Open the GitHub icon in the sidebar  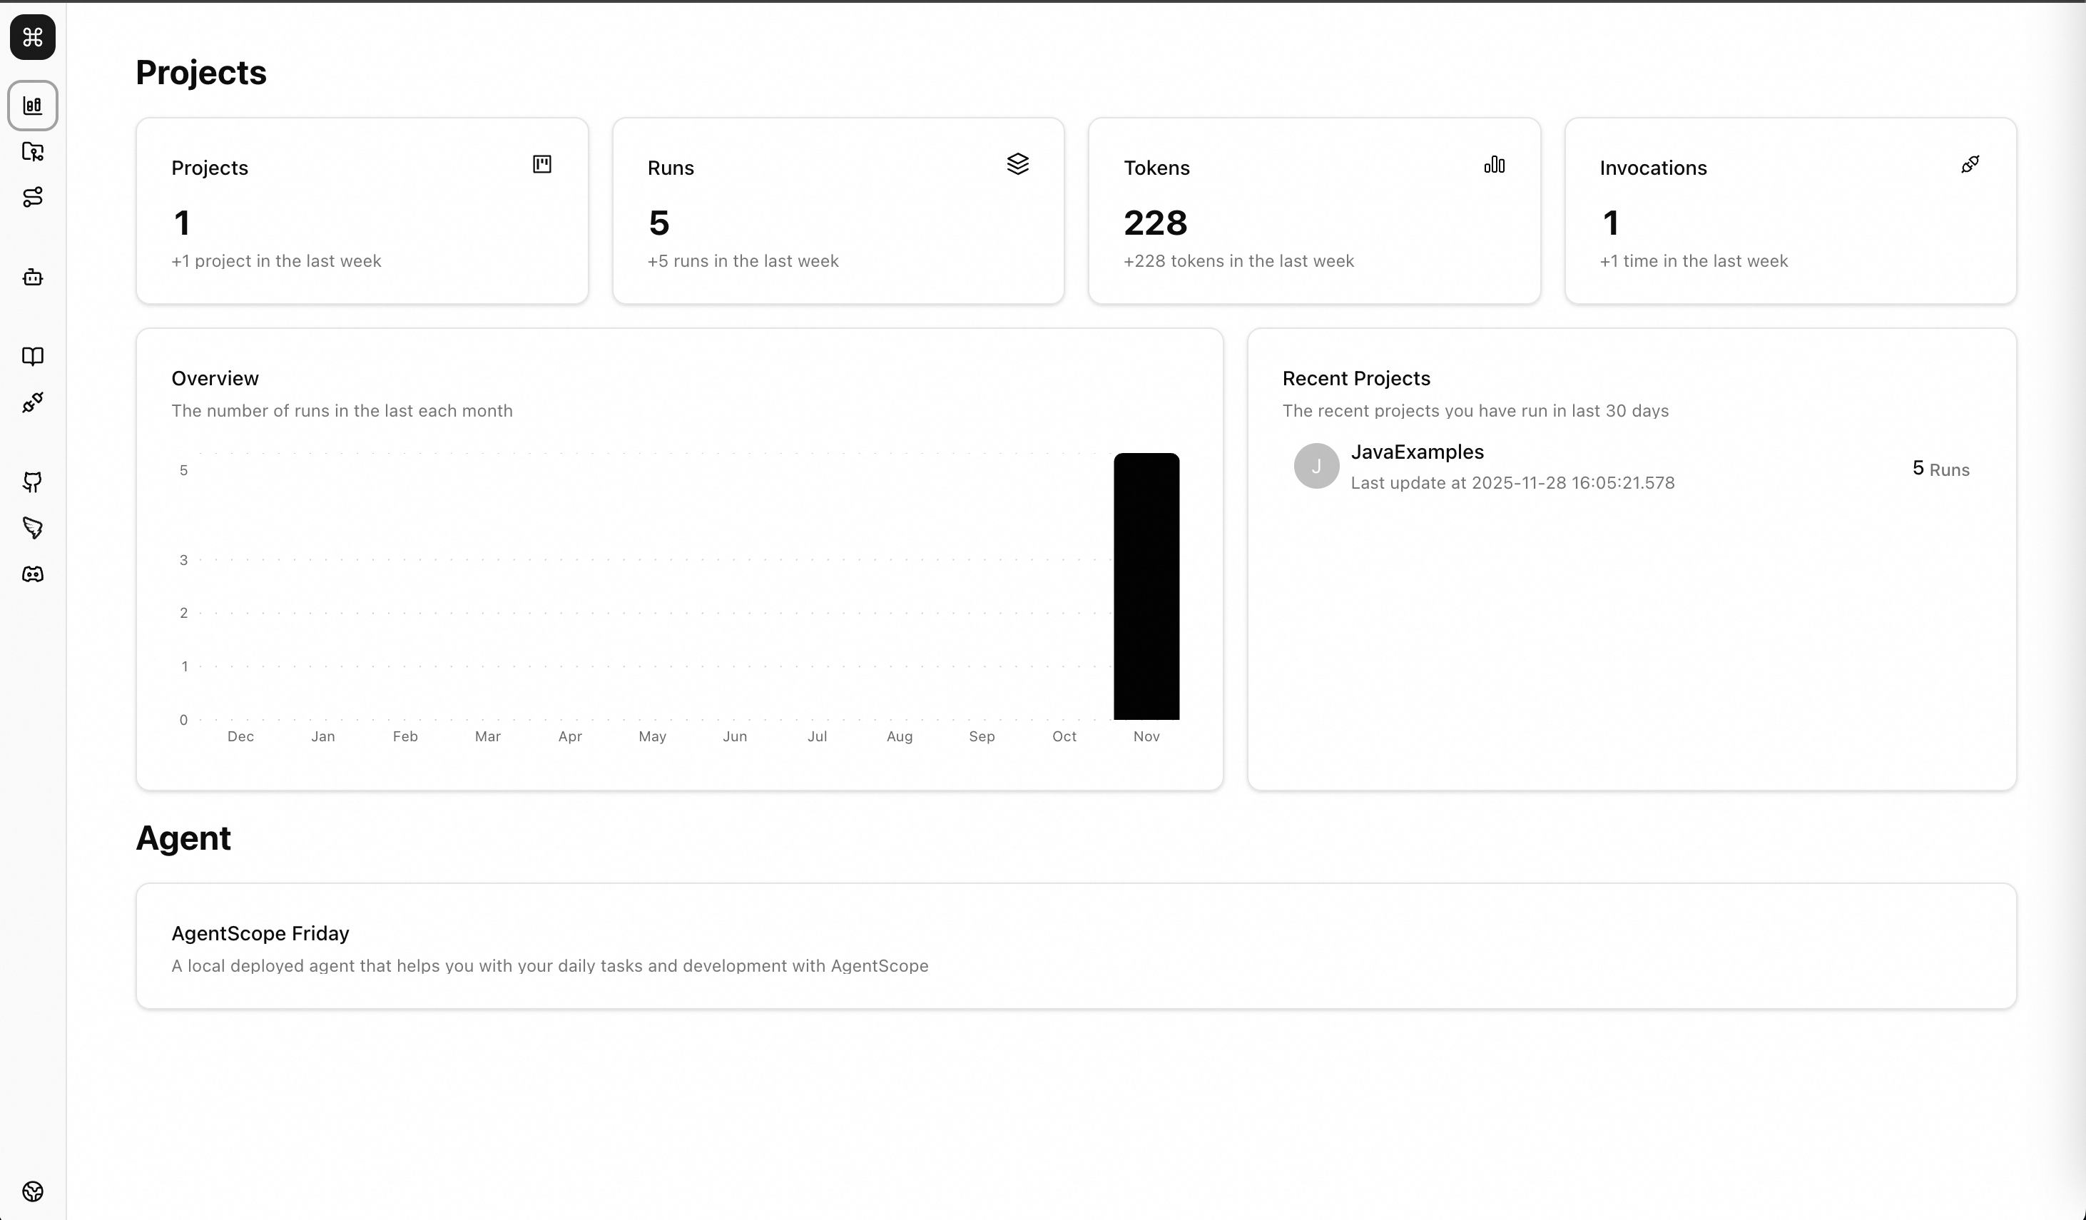click(x=32, y=482)
